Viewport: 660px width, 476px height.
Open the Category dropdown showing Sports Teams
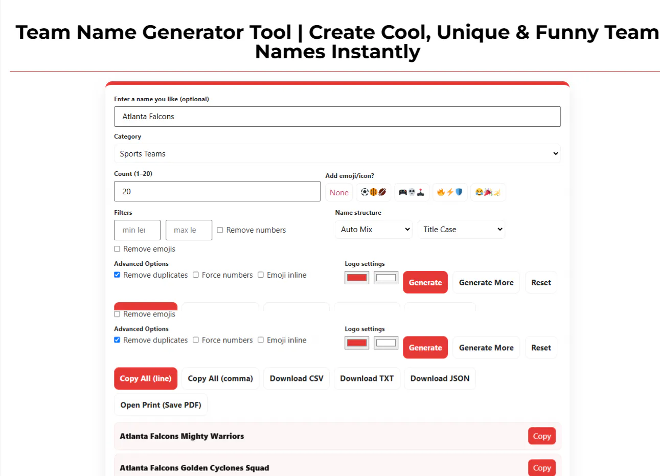(x=337, y=153)
